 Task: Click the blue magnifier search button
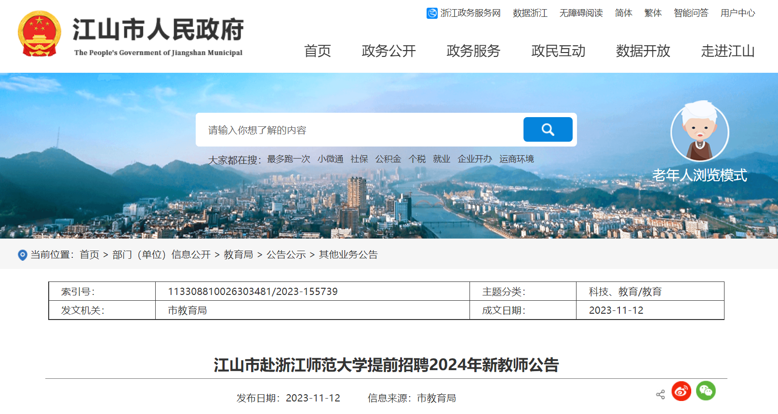tap(548, 130)
